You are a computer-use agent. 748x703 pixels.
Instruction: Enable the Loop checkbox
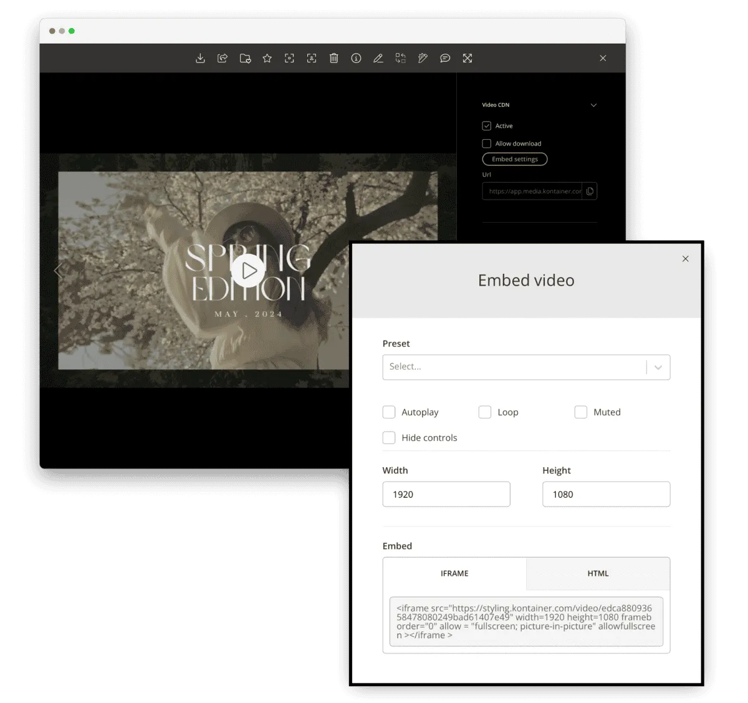pos(485,412)
